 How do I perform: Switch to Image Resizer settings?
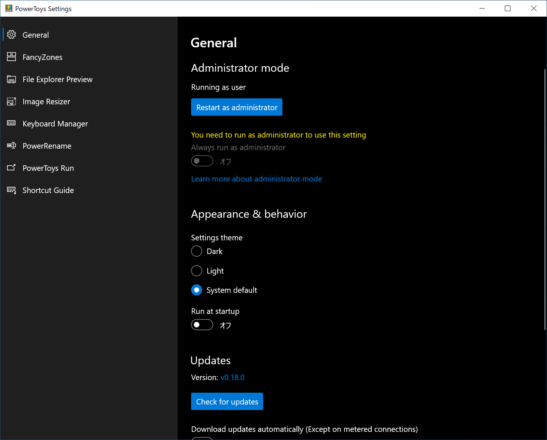click(89, 101)
